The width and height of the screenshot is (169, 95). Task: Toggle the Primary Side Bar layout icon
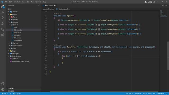pyautogui.click(x=146, y=2)
